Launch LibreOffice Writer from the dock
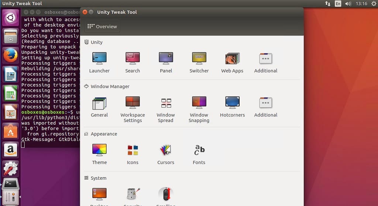This screenshot has width=378, height=206. [x=10, y=74]
